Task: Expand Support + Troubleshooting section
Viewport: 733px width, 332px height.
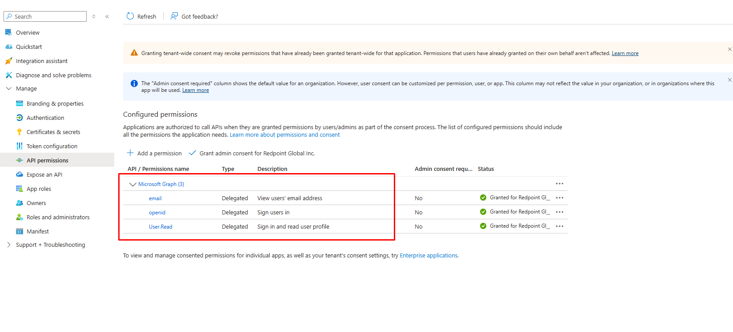Action: click(x=9, y=245)
